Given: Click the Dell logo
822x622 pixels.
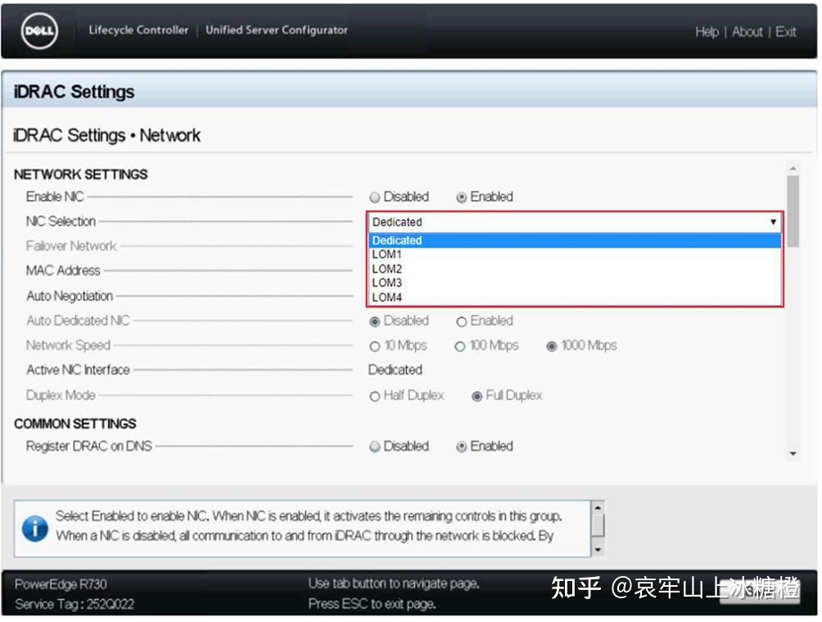Looking at the screenshot, I should [36, 31].
